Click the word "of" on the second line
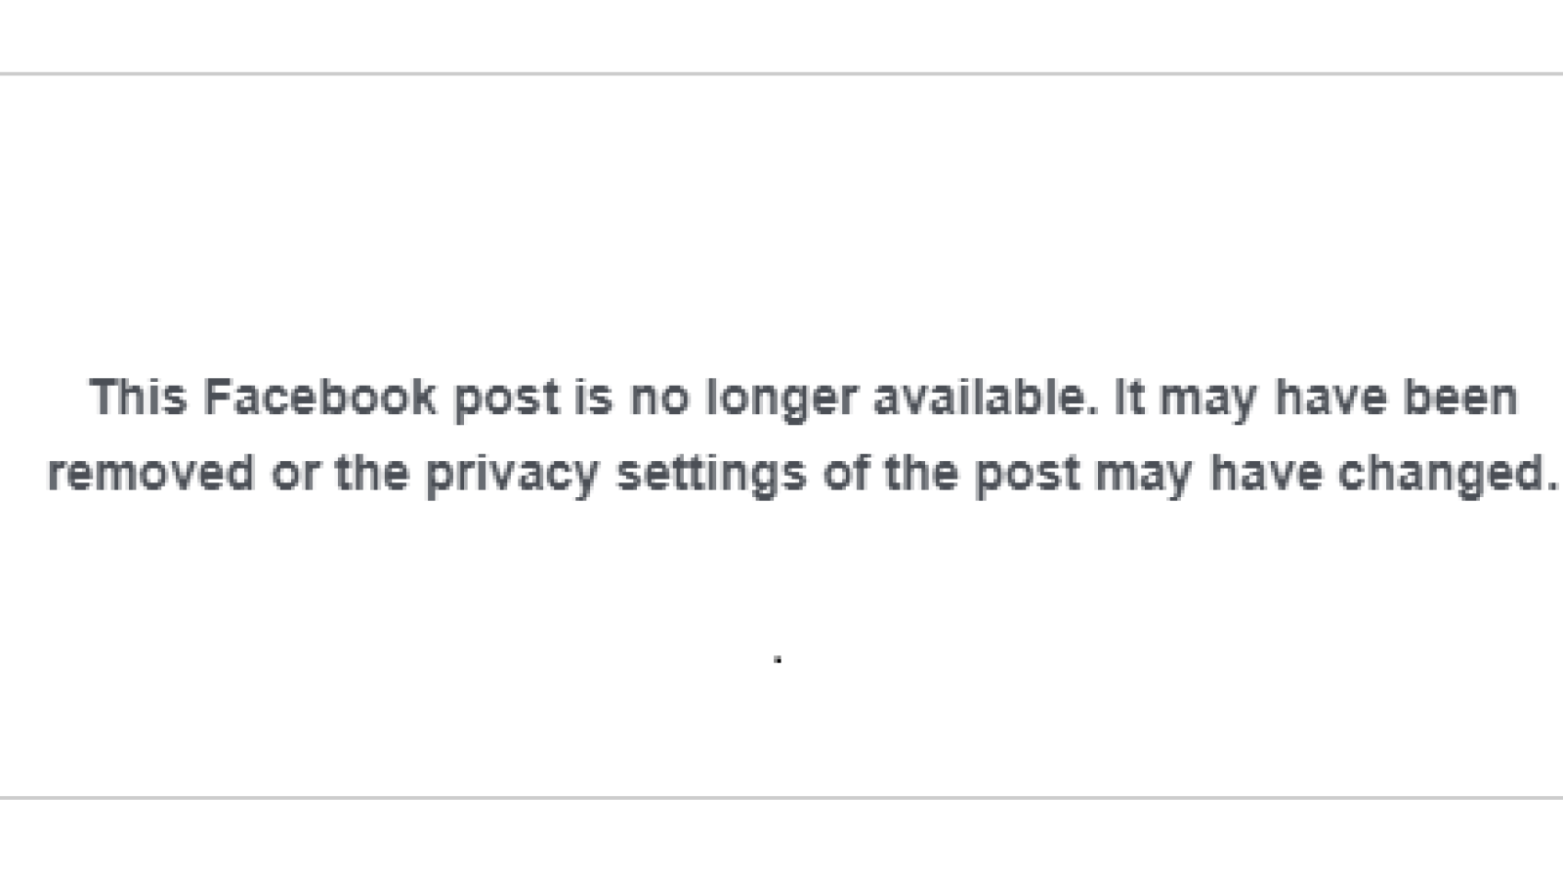 pyautogui.click(x=845, y=474)
